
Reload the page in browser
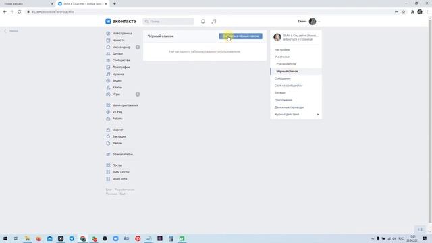(20, 12)
